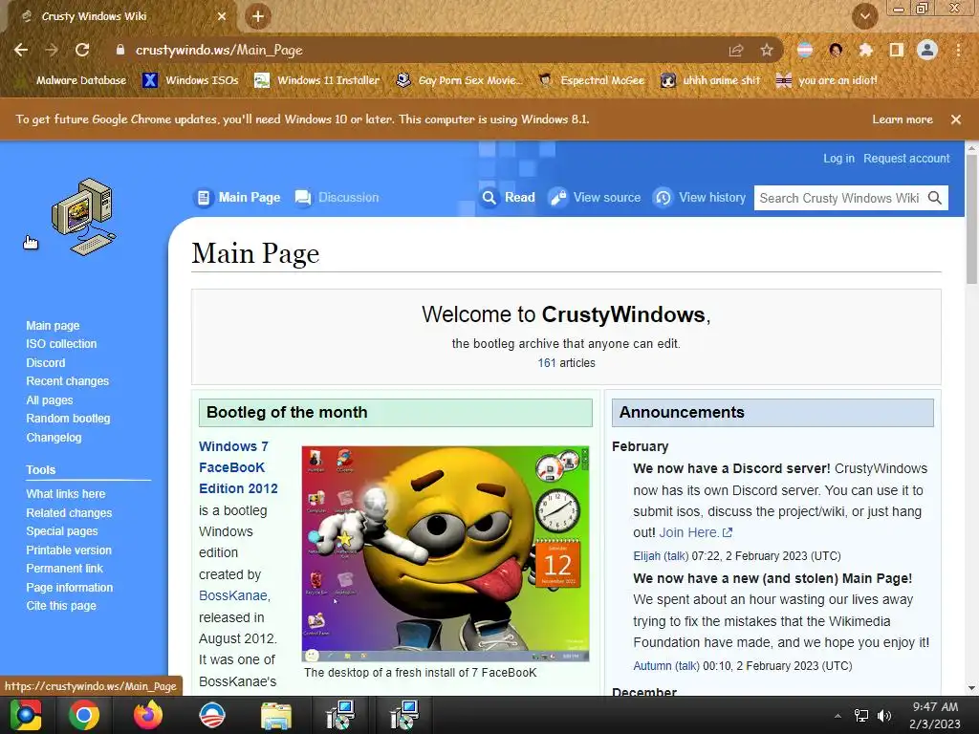The height and width of the screenshot is (734, 979).
Task: Click Learn more on the update banner
Action: point(903,119)
